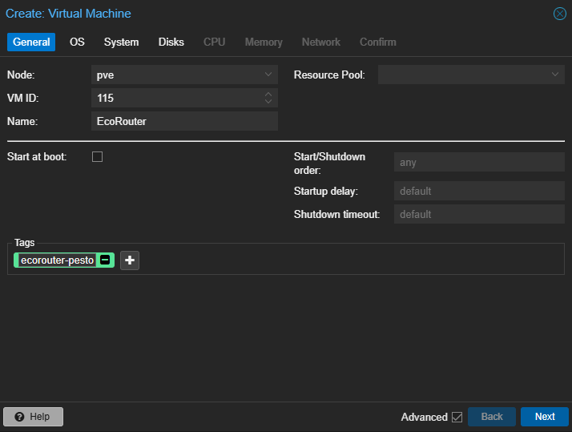This screenshot has height=432, width=572.
Task: Remove the ecorouter-pesto tag with minus icon
Action: pyautogui.click(x=105, y=260)
